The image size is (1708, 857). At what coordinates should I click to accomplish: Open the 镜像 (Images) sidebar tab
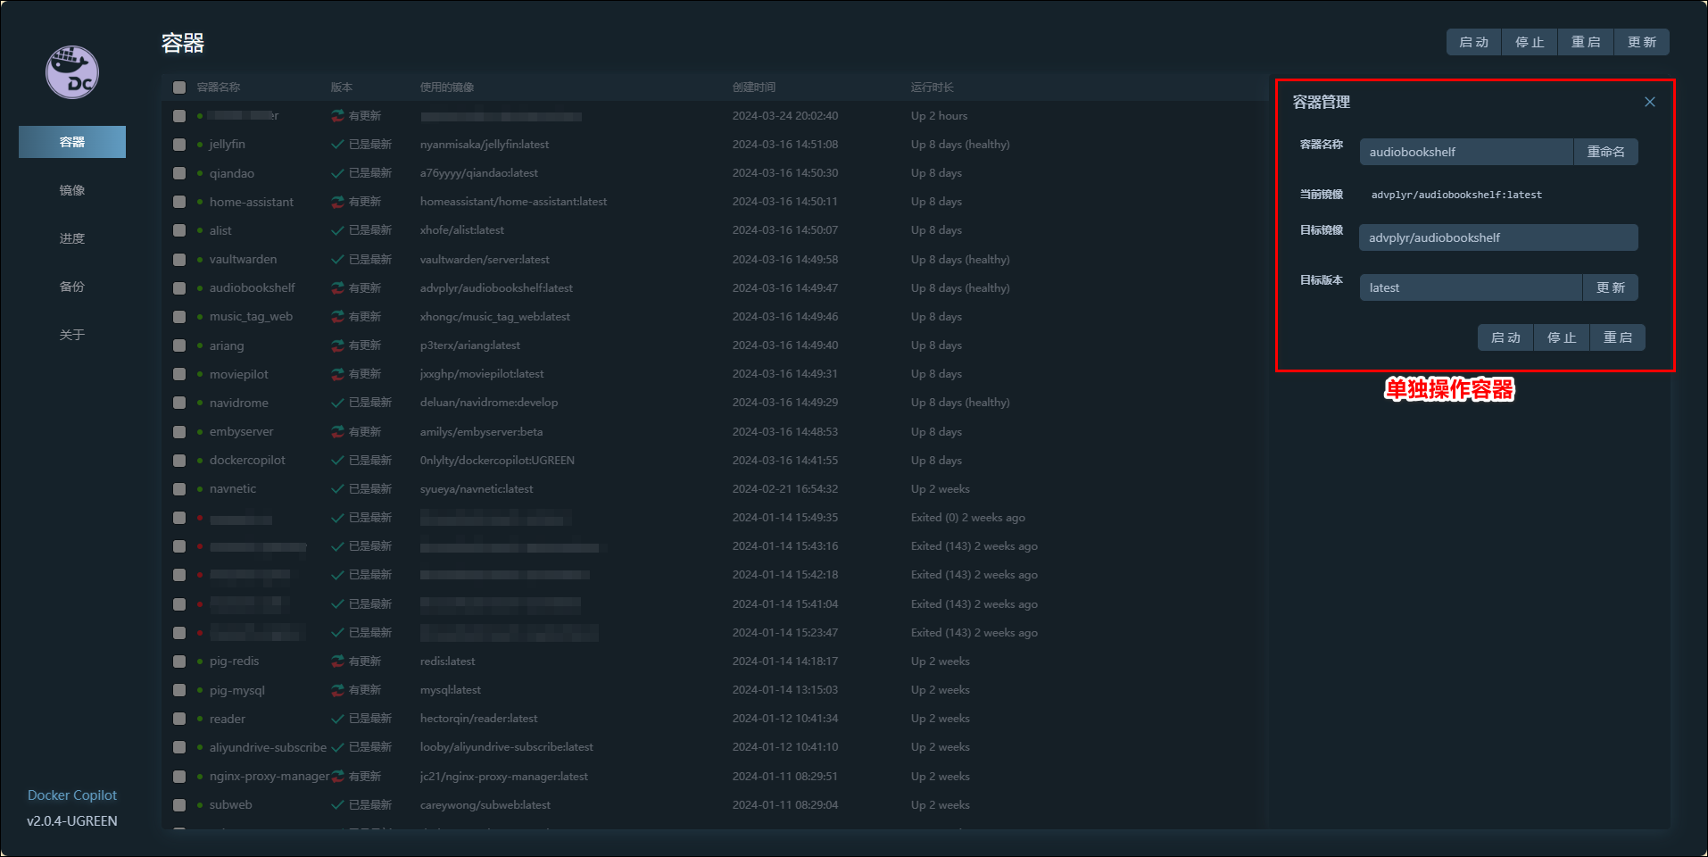[x=72, y=190]
